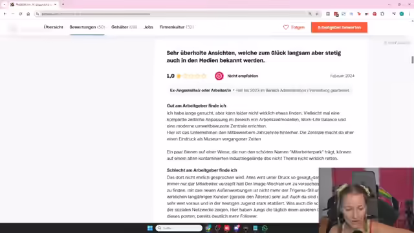Open the browser home page icon
Screen dimensions: 414x233
28,14
